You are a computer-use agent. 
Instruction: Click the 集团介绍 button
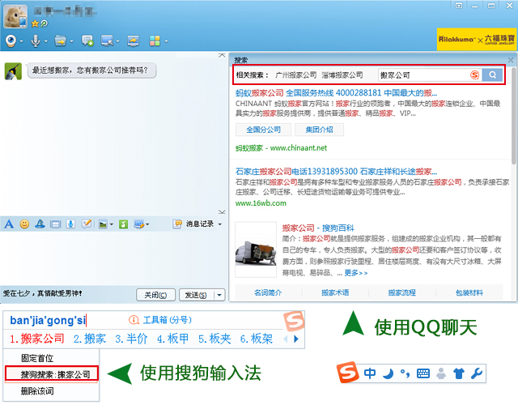319,130
